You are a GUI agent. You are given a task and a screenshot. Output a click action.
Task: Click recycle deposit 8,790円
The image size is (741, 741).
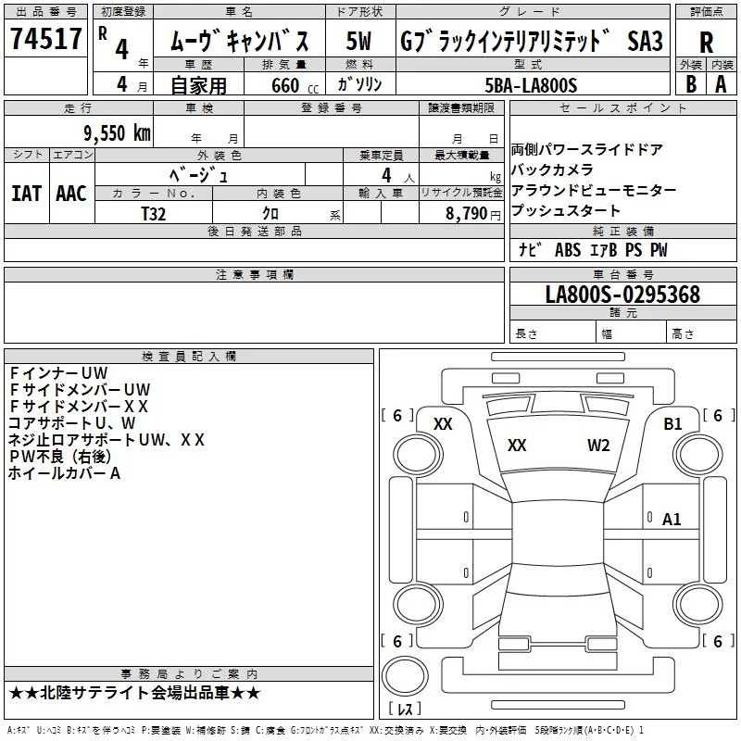tap(472, 214)
